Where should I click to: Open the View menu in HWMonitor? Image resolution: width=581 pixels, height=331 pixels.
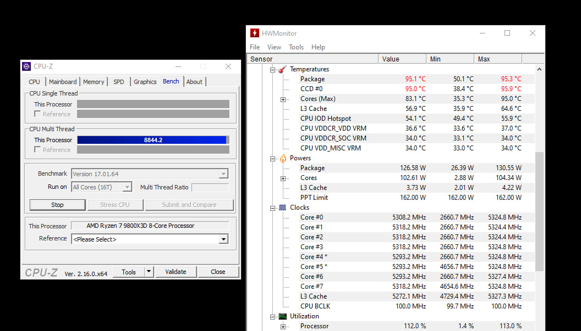click(x=274, y=47)
